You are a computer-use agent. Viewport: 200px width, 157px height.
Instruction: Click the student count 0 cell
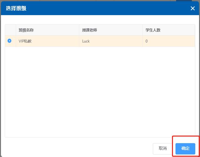[x=147, y=41]
